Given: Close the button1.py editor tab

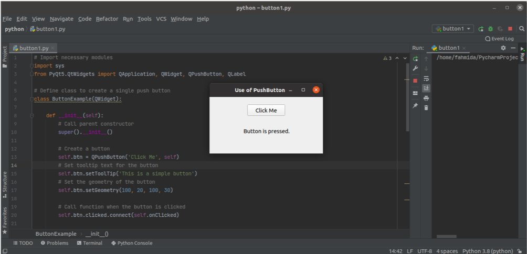Looking at the screenshot, I should pyautogui.click(x=53, y=48).
